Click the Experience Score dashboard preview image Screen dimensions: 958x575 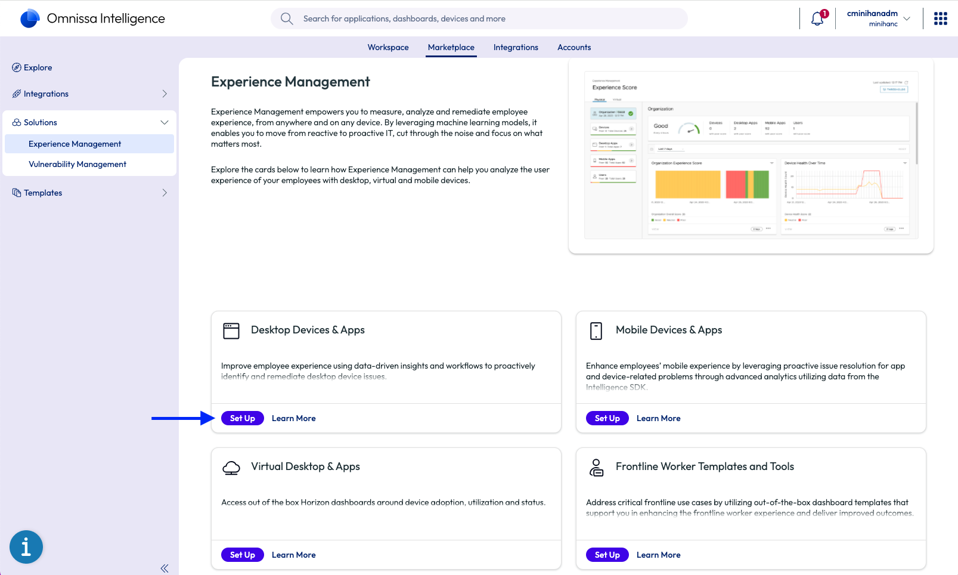[x=751, y=155]
